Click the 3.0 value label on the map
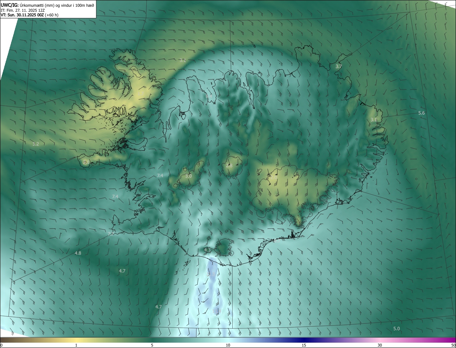456x348 pixels. click(188, 176)
